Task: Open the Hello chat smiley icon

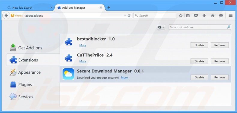Action: 221,16
